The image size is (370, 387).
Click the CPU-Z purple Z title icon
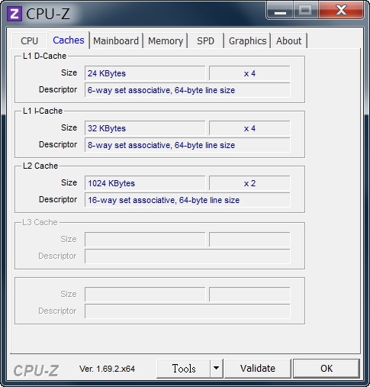point(14,14)
